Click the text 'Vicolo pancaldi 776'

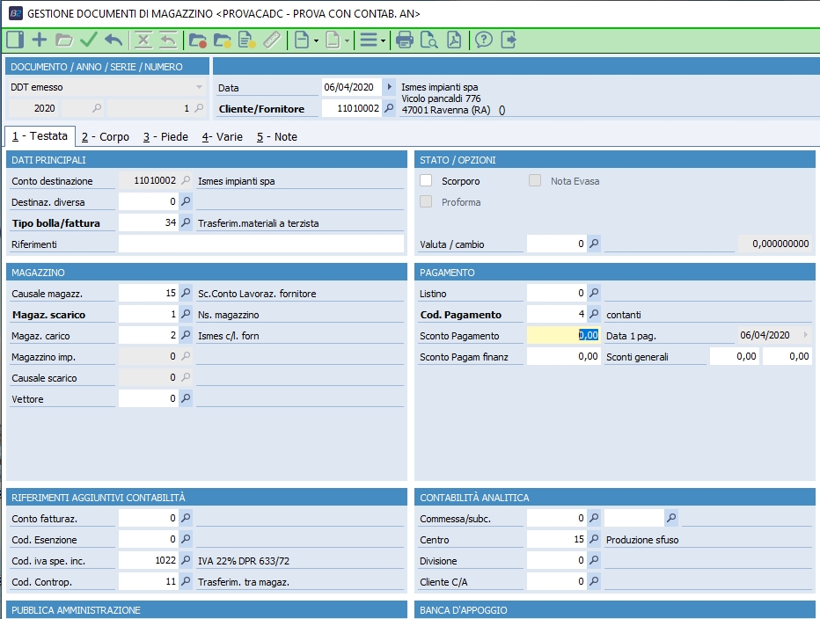(x=441, y=98)
